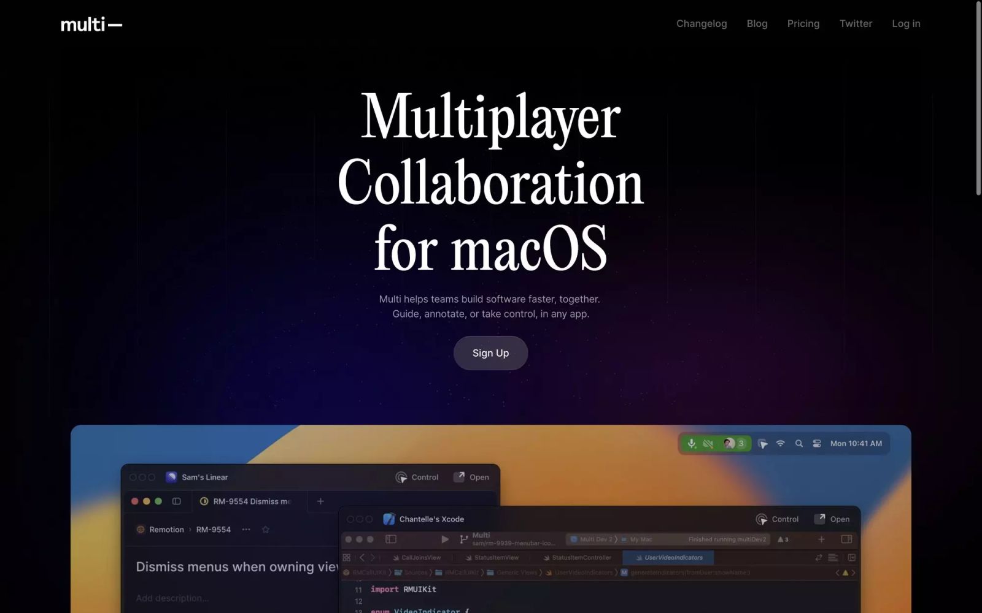The height and width of the screenshot is (613, 982).
Task: Open Control Center icon in menu bar
Action: pos(817,443)
